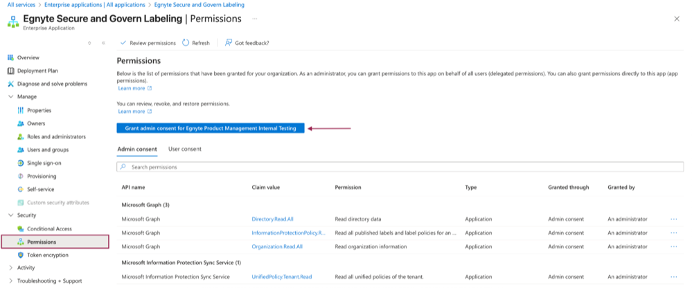
Task: Open the Directory.Read.All claim link
Action: point(272,219)
